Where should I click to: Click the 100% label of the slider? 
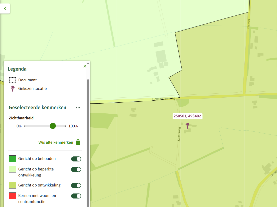73,126
